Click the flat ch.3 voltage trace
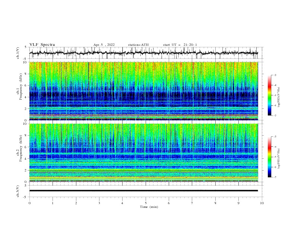The height and width of the screenshot is (228, 295). coord(144,191)
